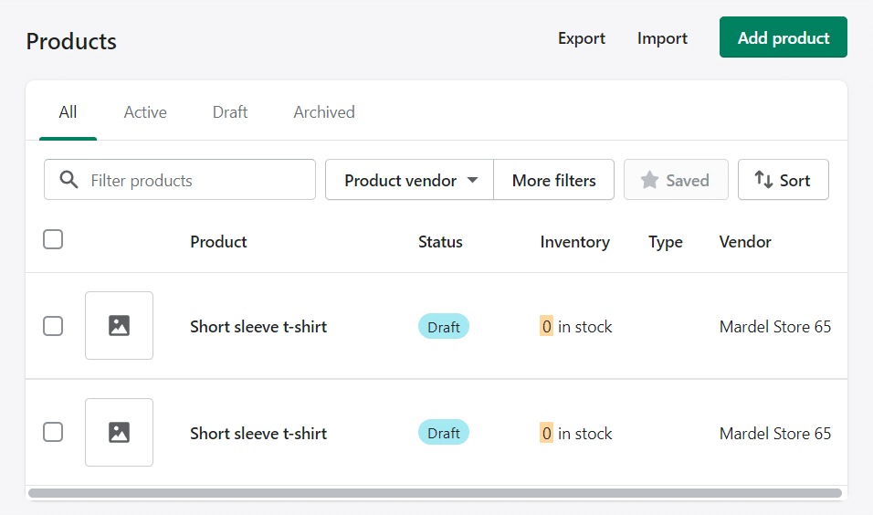The height and width of the screenshot is (515, 873).
Task: Check the second Short sleeve t-shirt checkbox
Action: [x=53, y=433]
